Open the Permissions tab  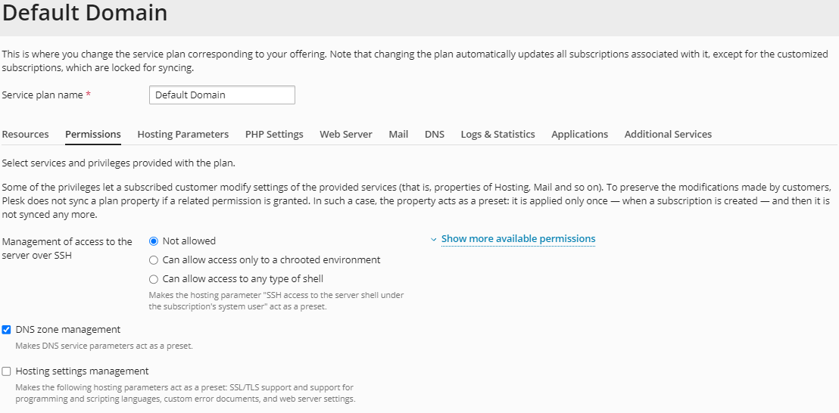click(93, 135)
